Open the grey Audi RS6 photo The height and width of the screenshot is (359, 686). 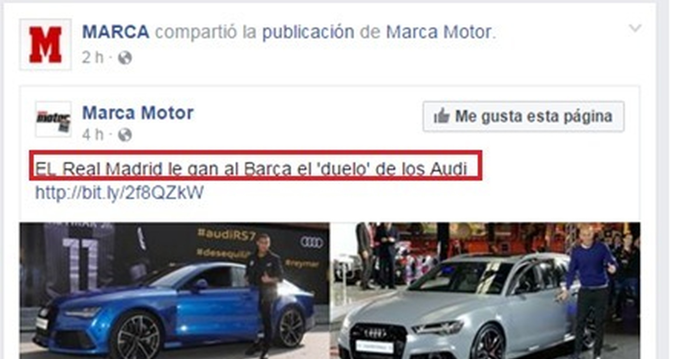coord(485,291)
